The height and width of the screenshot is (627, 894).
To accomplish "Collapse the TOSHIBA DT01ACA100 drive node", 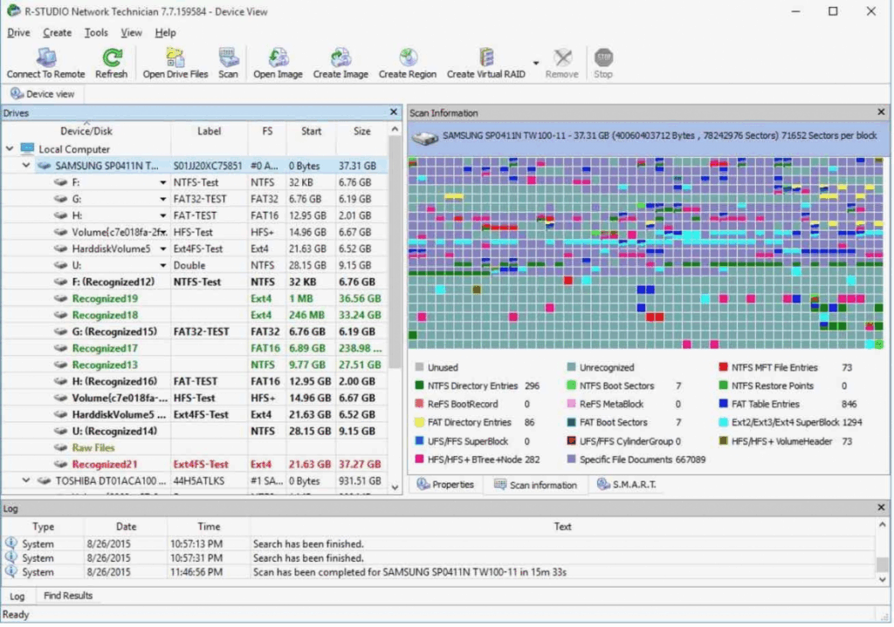I will tap(26, 481).
